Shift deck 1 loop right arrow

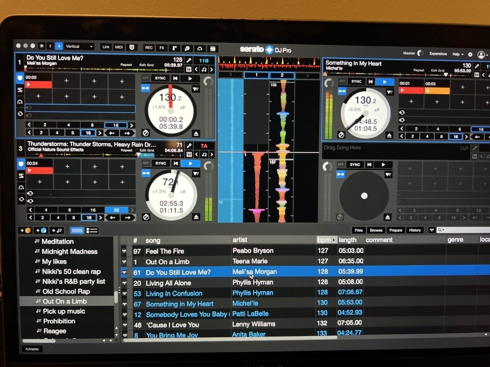pyautogui.click(x=127, y=133)
